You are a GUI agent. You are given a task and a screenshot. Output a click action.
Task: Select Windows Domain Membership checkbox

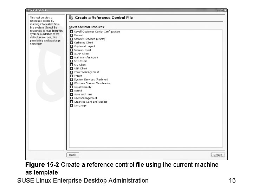[x=71, y=83]
